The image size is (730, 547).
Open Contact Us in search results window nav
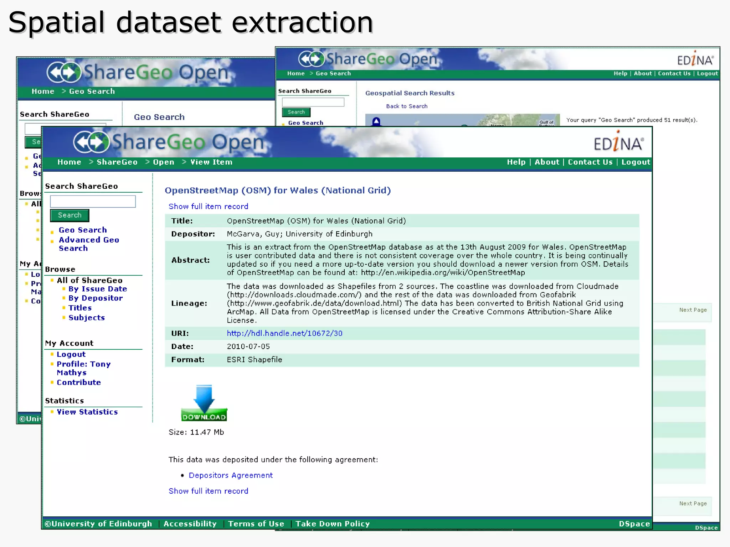(674, 73)
